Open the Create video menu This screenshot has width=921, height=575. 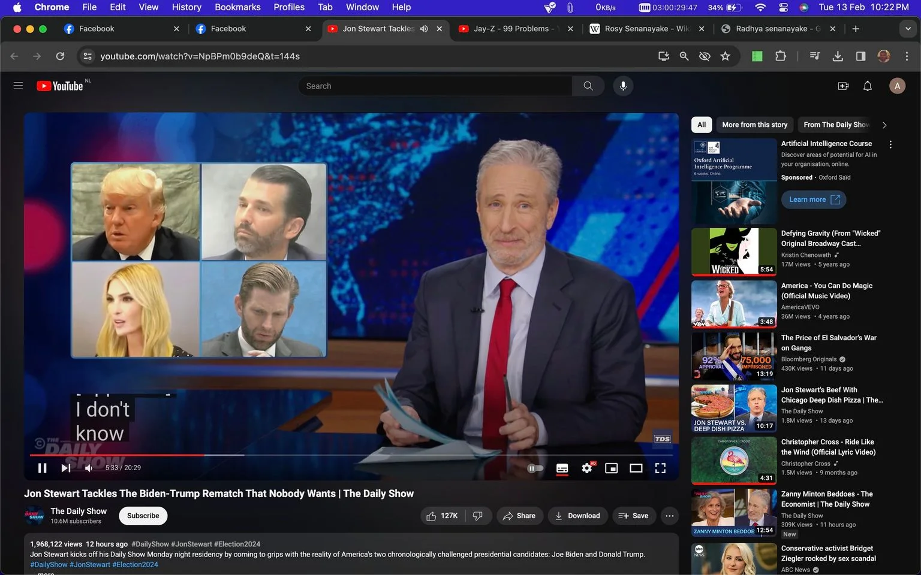(x=843, y=86)
